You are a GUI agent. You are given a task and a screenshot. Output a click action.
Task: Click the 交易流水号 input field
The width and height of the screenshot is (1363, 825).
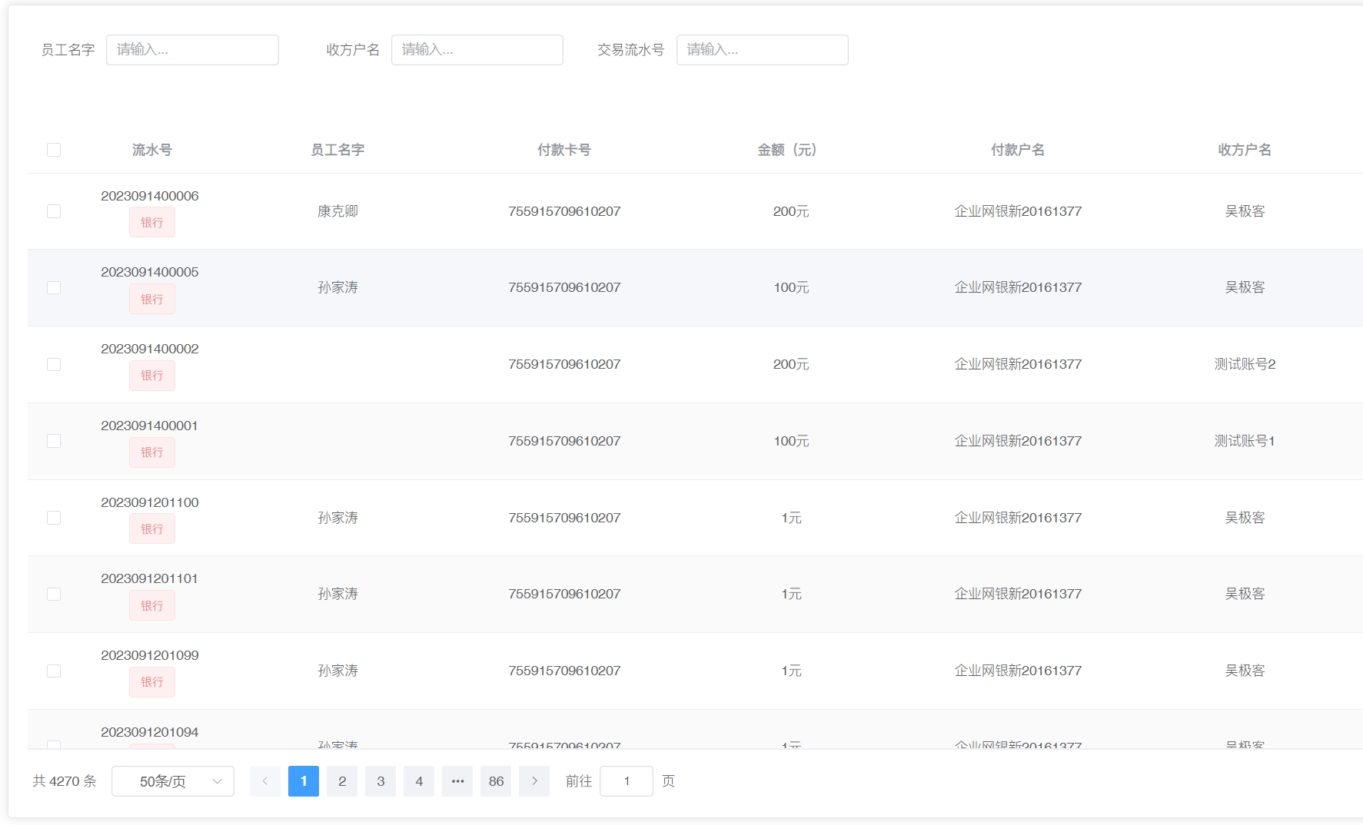coord(762,50)
